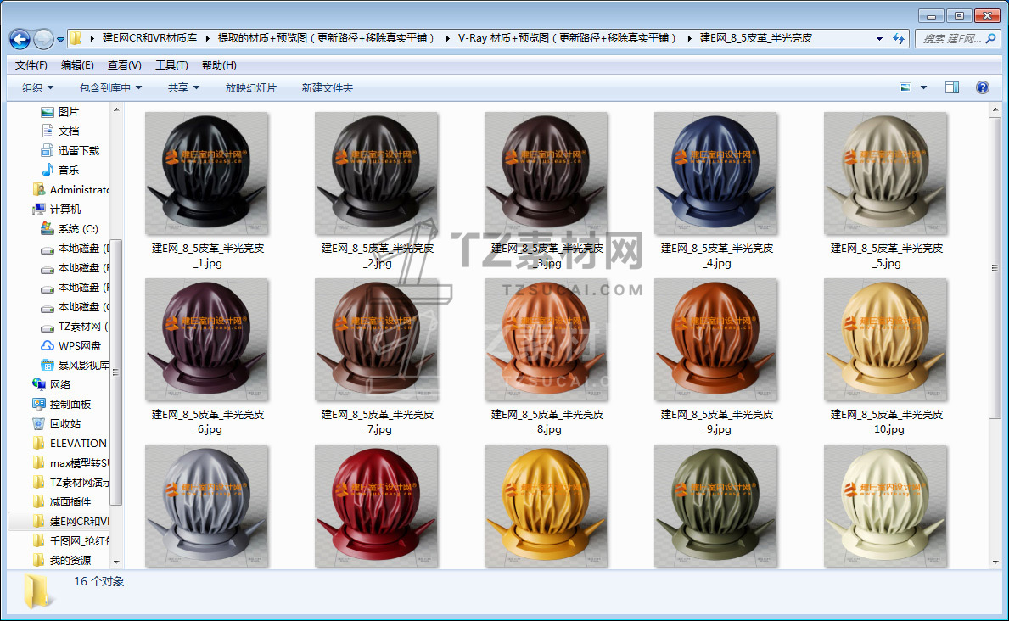Screen dimensions: 1009x621
Task: Select 减面插件 folder icon
Action: [38, 502]
